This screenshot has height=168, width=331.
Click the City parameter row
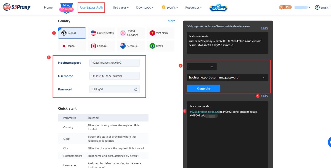pos(103,148)
